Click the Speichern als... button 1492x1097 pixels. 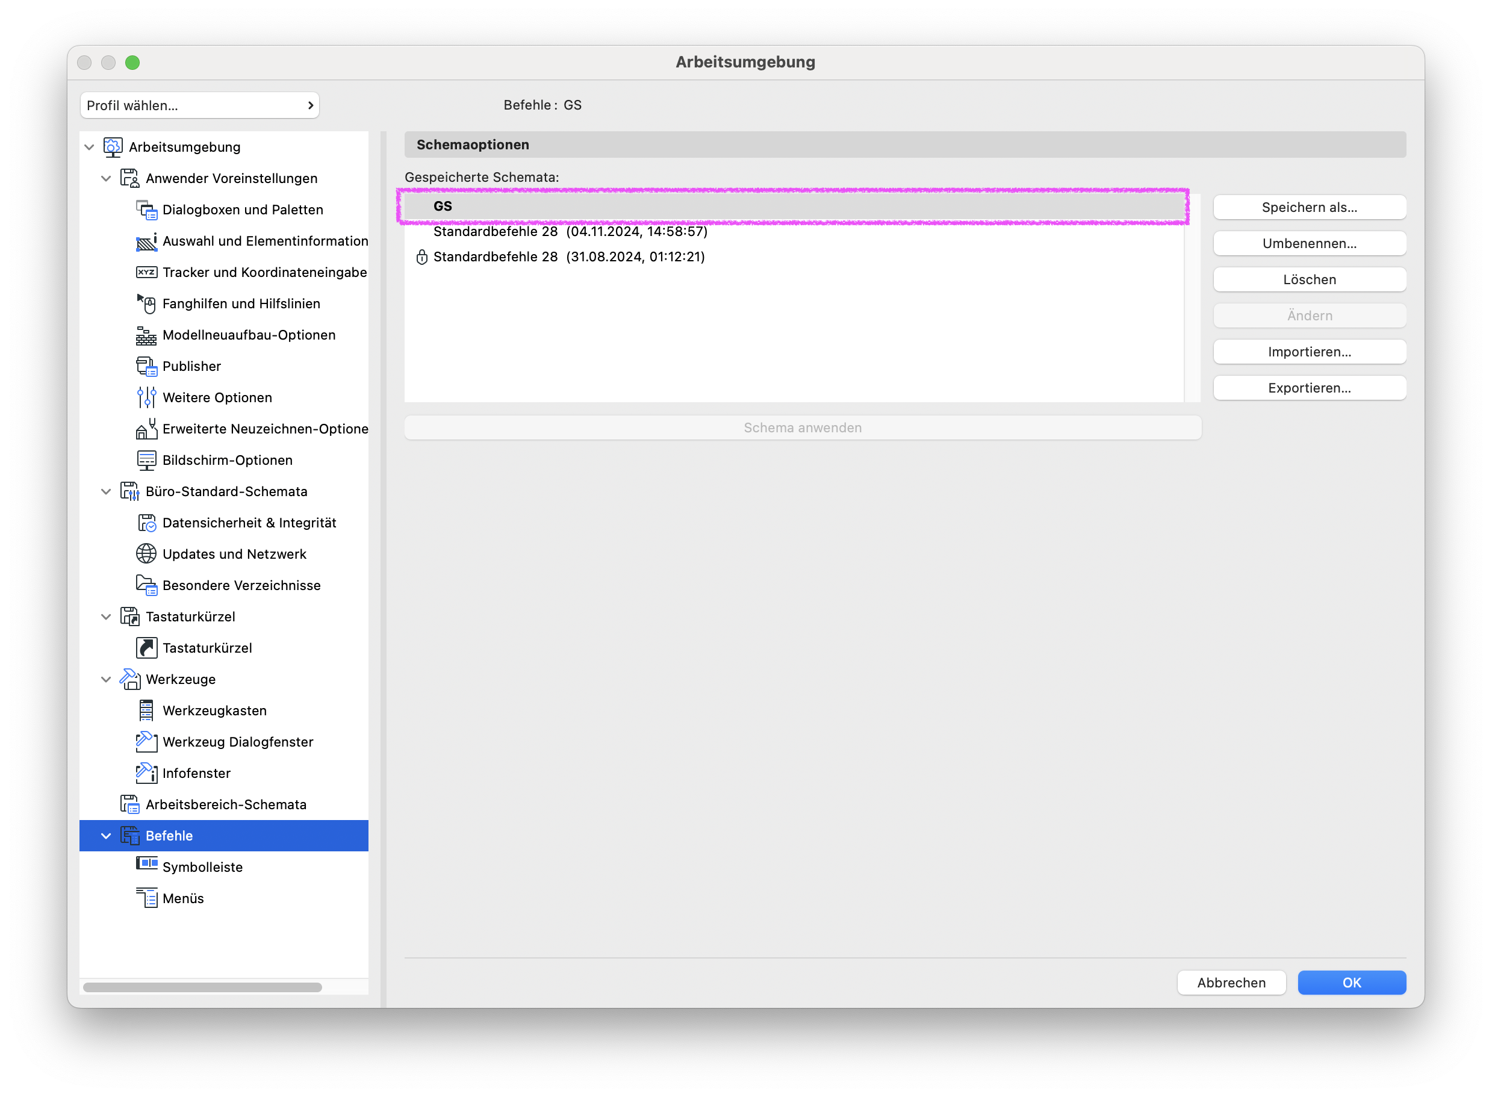pyautogui.click(x=1310, y=207)
